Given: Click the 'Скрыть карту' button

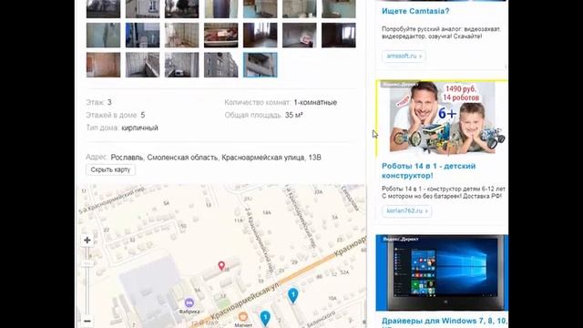Looking at the screenshot, I should coord(110,169).
